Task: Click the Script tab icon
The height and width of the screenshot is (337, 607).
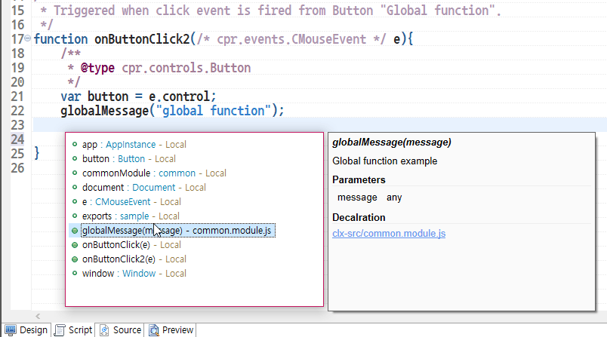Action: (x=60, y=330)
